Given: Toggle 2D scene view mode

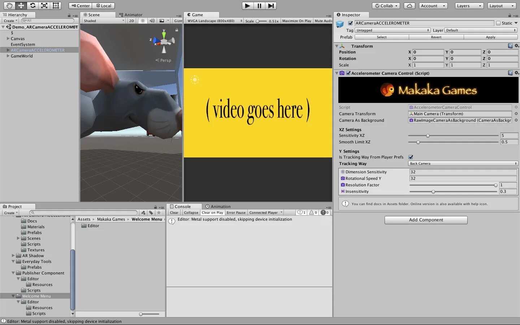Looking at the screenshot, I should (131, 21).
